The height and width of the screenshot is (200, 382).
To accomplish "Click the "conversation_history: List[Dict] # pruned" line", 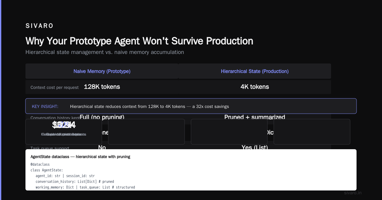I will [x=75, y=182].
